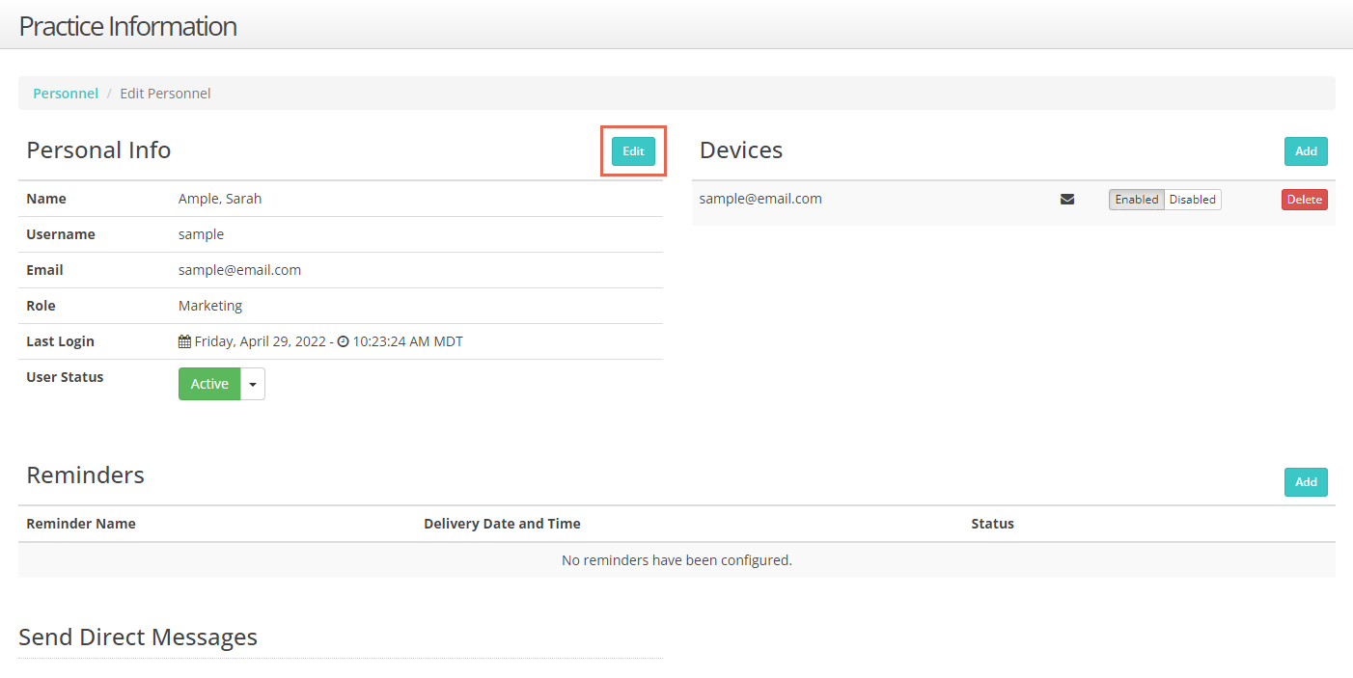Click the No reminders have been configured message

pos(676,559)
